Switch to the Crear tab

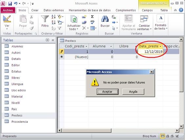tap(35, 10)
